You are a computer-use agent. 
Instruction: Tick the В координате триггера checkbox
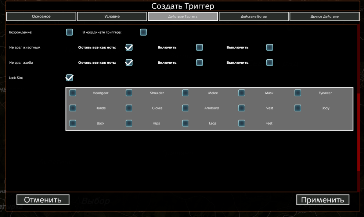pos(143,32)
